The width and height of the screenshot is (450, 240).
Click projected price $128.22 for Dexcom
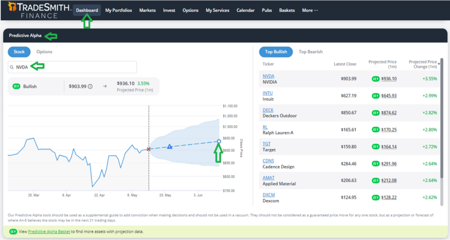[x=389, y=197]
